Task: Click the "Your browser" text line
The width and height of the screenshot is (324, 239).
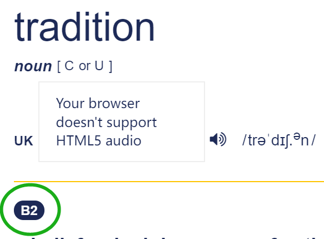Action: click(98, 104)
